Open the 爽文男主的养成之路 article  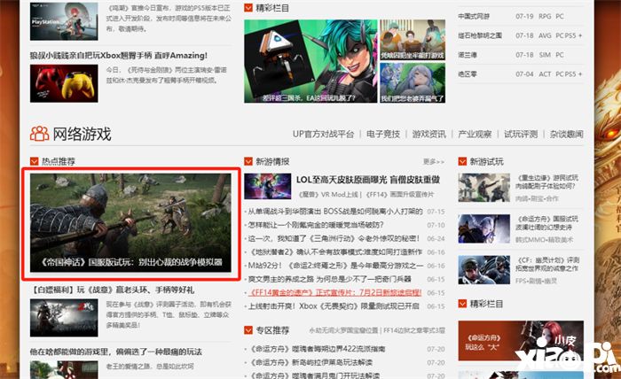point(329,279)
